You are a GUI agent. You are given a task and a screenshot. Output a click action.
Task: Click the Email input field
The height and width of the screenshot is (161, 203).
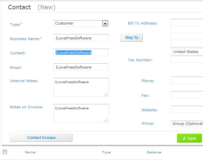click(x=81, y=67)
